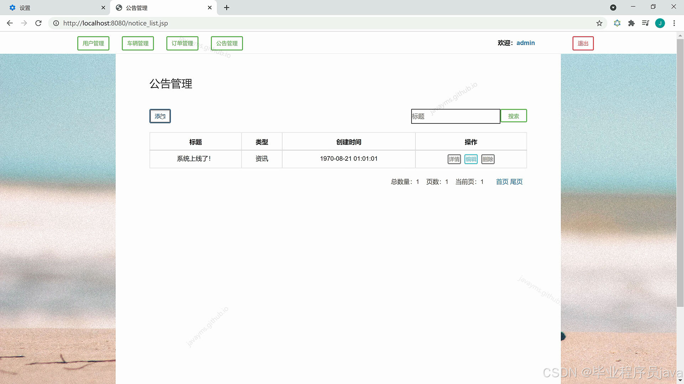Click the hexagon extension icon in toolbar
The height and width of the screenshot is (384, 684).
(x=617, y=23)
